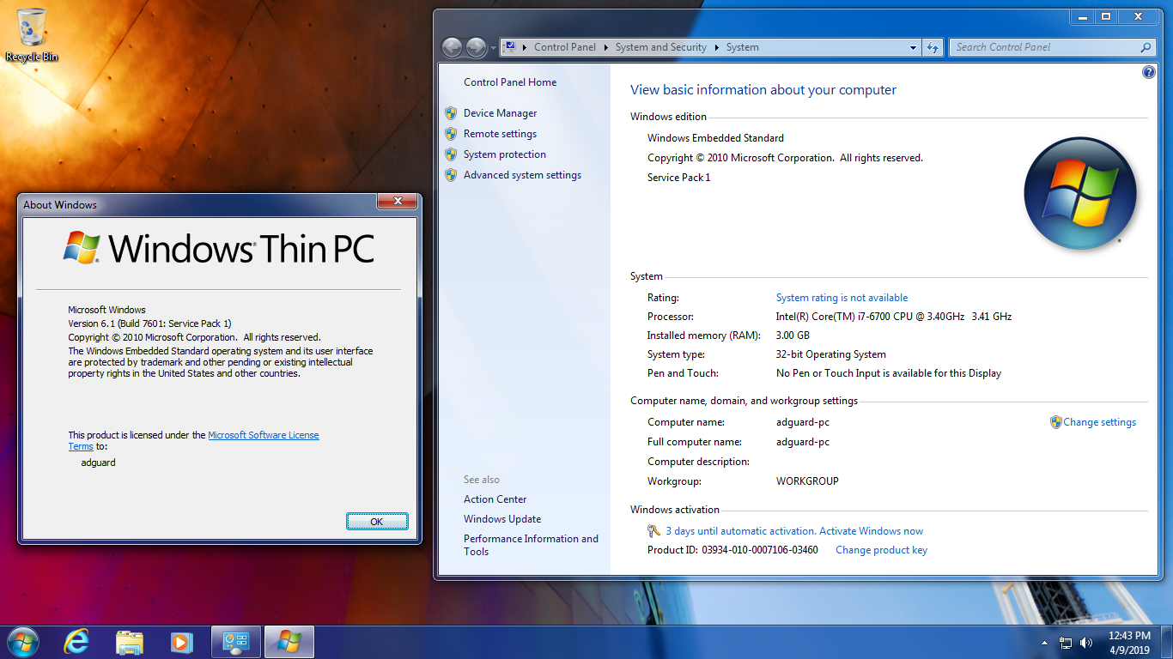Open Remote settings

pos(500,134)
